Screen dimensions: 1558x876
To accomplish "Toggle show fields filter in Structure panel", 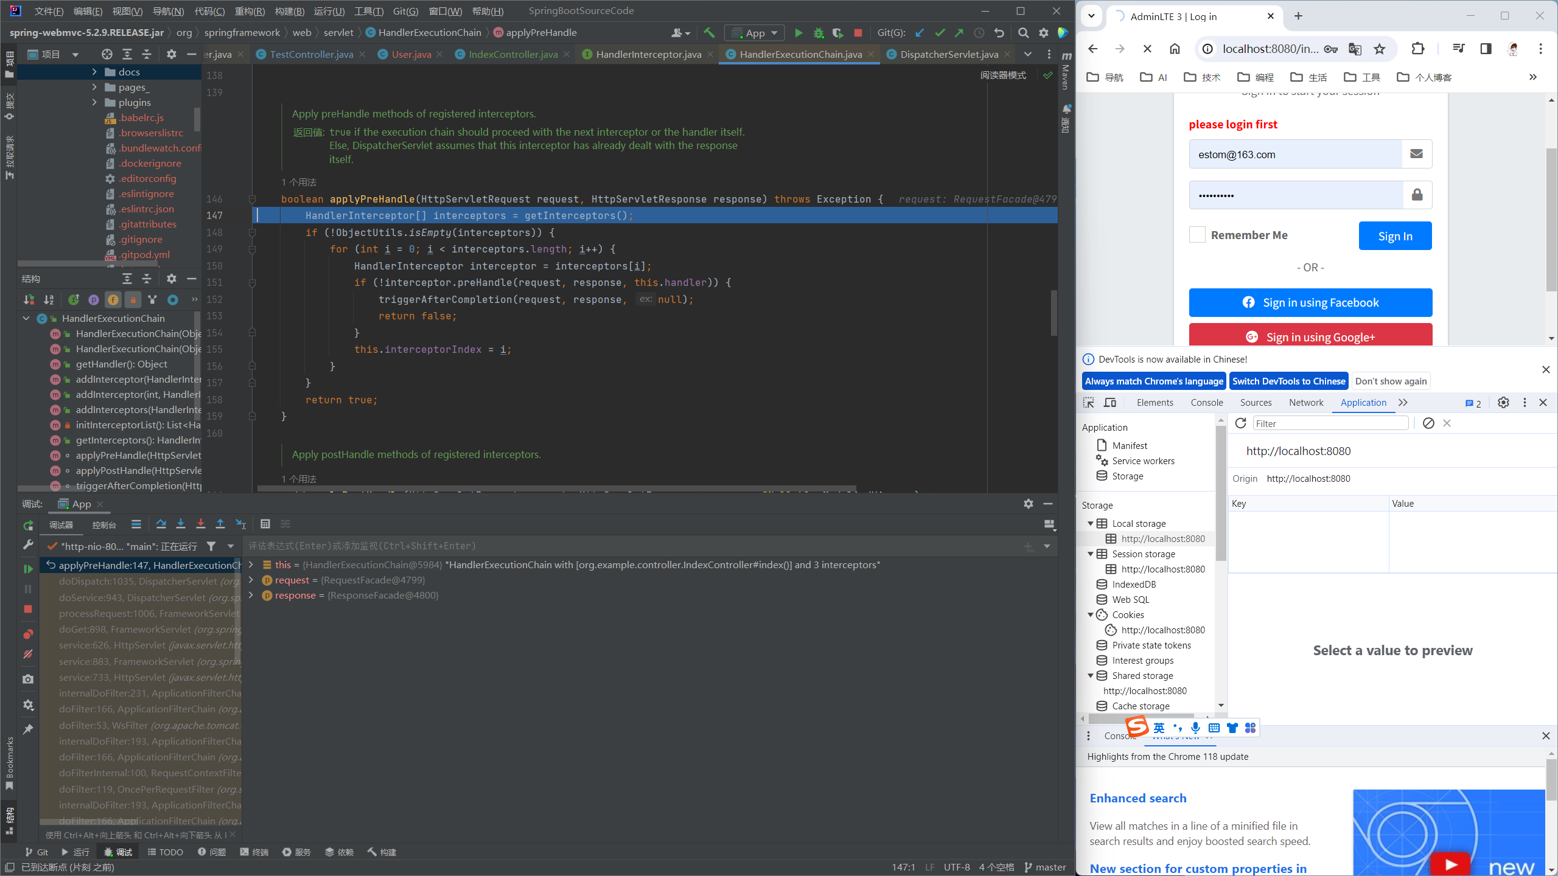I will tap(113, 300).
